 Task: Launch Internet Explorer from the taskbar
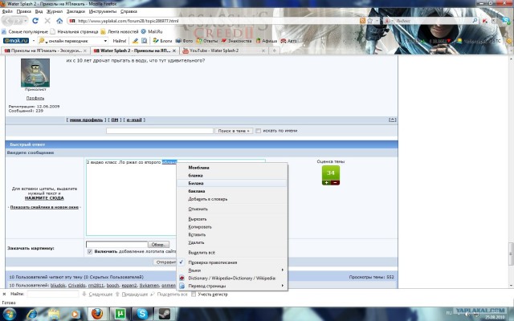coord(32,314)
